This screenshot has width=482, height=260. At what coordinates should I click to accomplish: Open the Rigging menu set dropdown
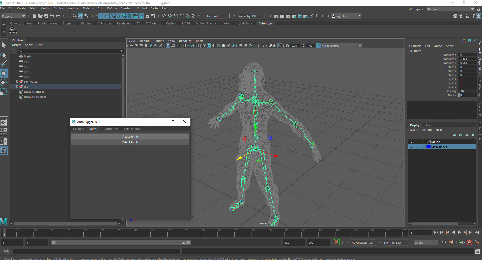pos(13,16)
